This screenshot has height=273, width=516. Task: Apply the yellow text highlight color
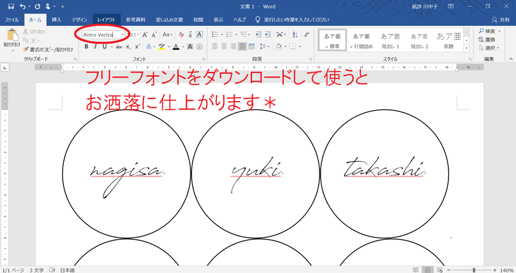(x=162, y=47)
